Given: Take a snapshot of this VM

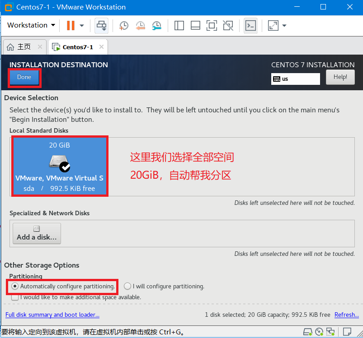Looking at the screenshot, I should click(124, 25).
